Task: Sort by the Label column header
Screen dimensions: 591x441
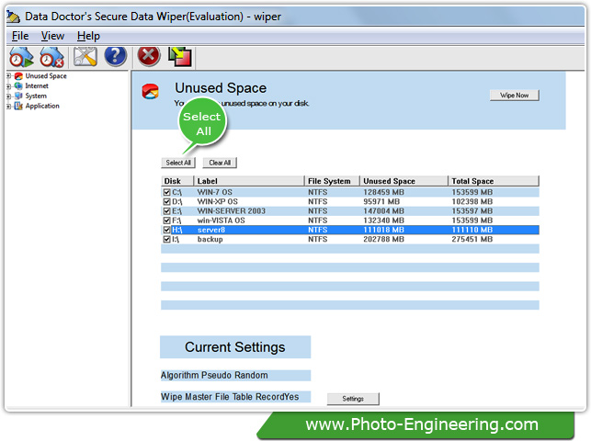Action: tap(249, 181)
